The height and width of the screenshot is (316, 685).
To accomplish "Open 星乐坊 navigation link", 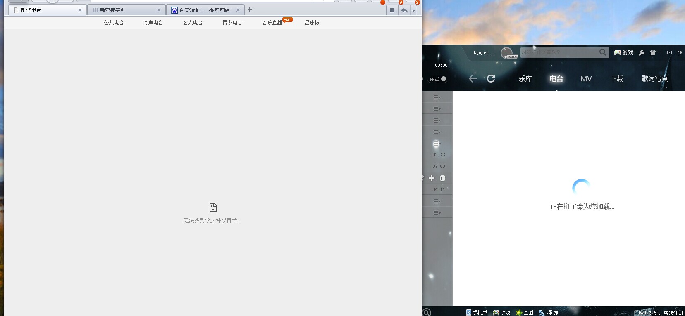I will pyautogui.click(x=312, y=23).
